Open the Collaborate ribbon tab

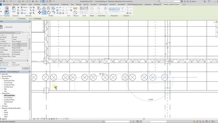tap(65, 4)
